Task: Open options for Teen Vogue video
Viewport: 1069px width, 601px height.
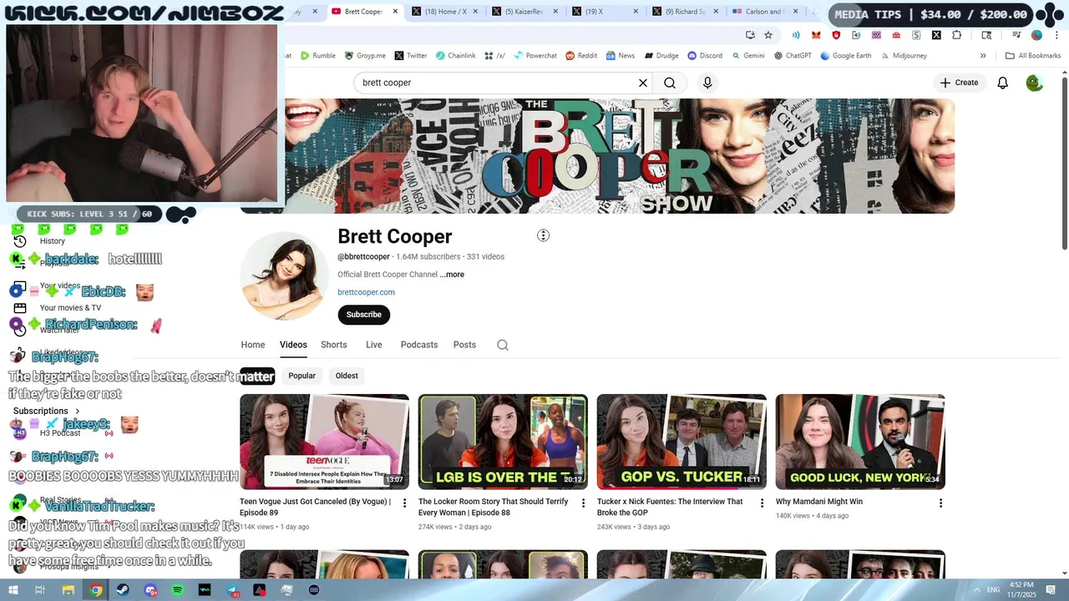Action: (404, 503)
